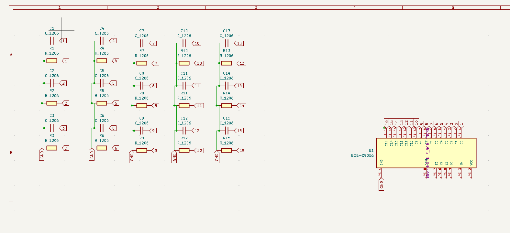The height and width of the screenshot is (233, 510).
Task: Click global label 1 above U1 pin JP1-1
Action: [461, 124]
